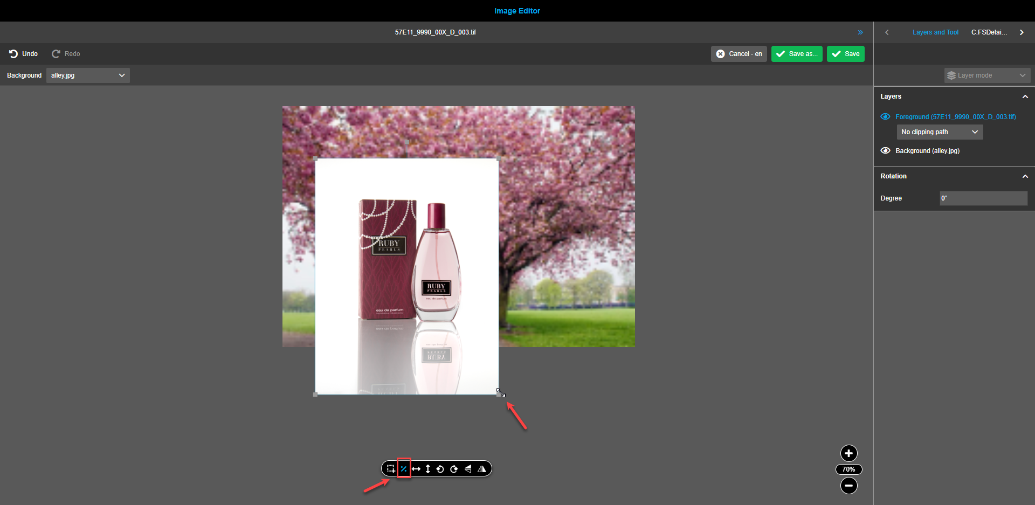The width and height of the screenshot is (1035, 505).
Task: Open the Background image dropdown
Action: (87, 75)
